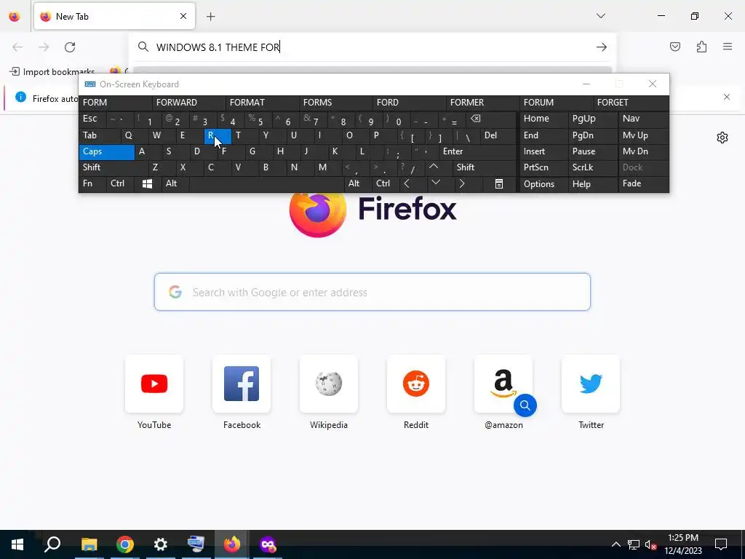Toggle the ScrLk key
Image resolution: width=745 pixels, height=559 pixels.
pyautogui.click(x=594, y=167)
